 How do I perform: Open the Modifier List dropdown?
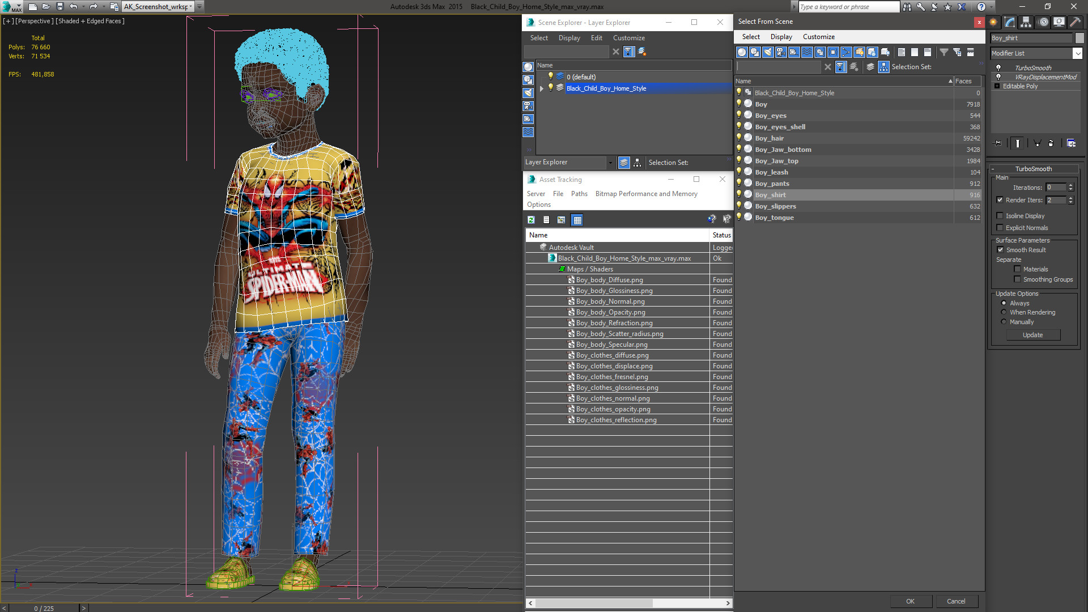(x=1077, y=53)
